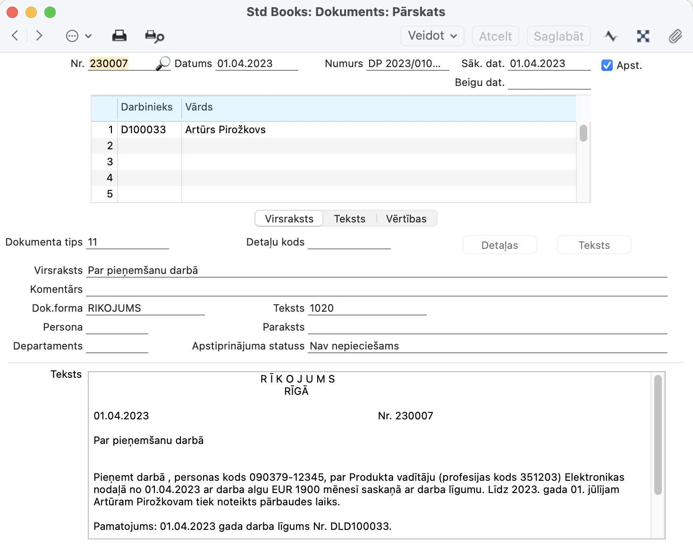Image resolution: width=693 pixels, height=545 pixels.
Task: Click the Detaļas button
Action: pyautogui.click(x=500, y=245)
